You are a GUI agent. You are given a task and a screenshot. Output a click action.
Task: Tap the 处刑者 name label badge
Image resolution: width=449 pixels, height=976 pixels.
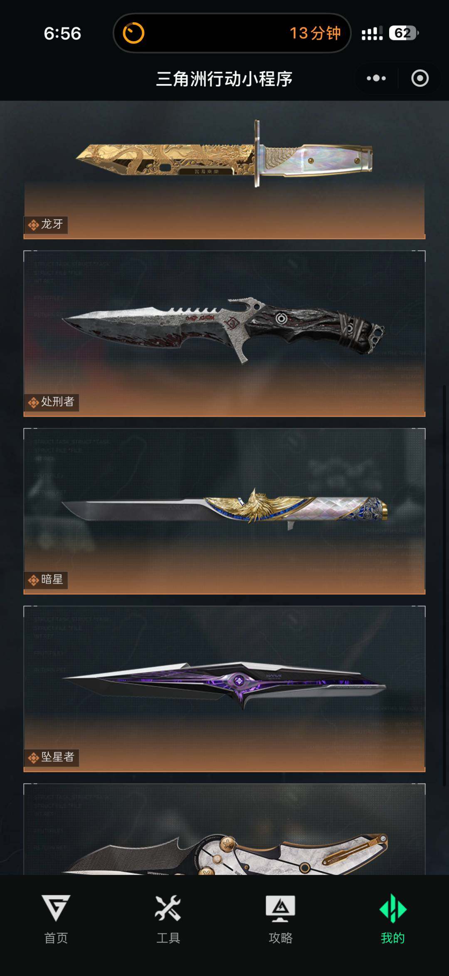pos(52,402)
